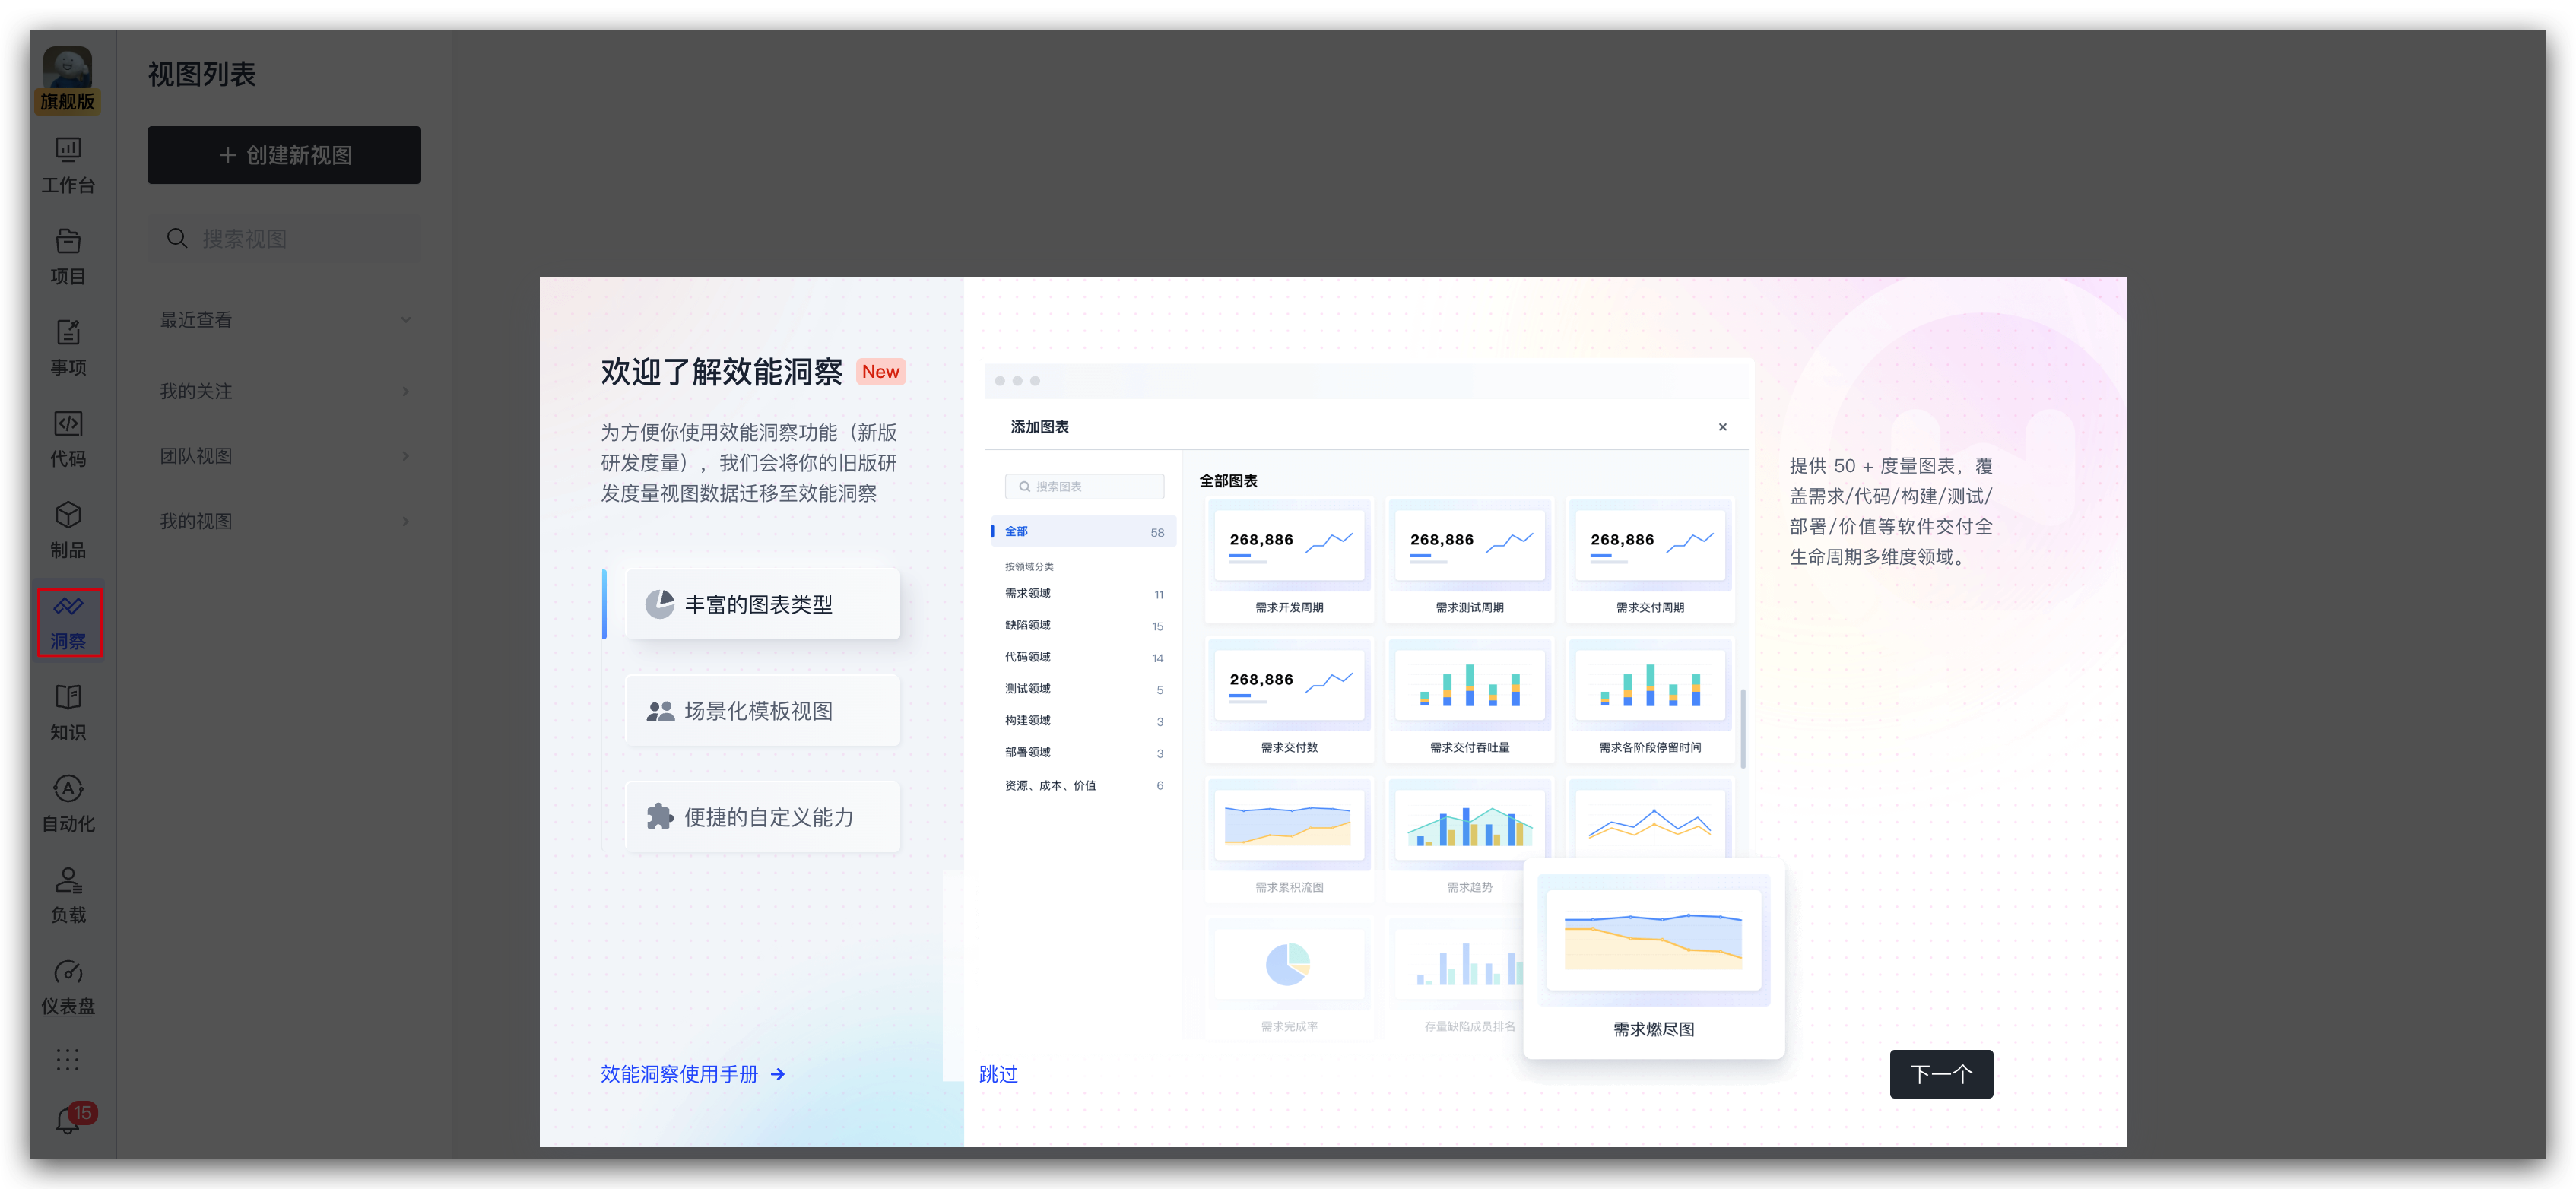2576x1189 pixels.
Task: Click the puzzle icon on 便捷的自定义能力
Action: pos(660,817)
